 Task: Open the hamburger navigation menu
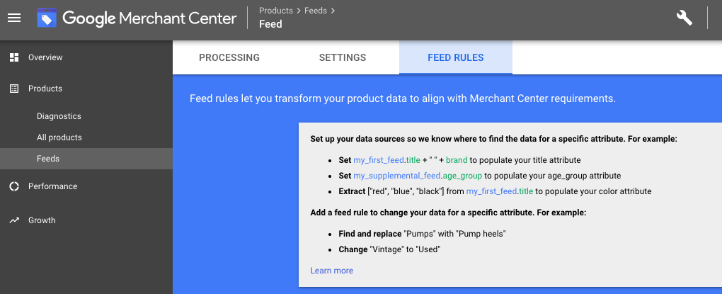14,19
